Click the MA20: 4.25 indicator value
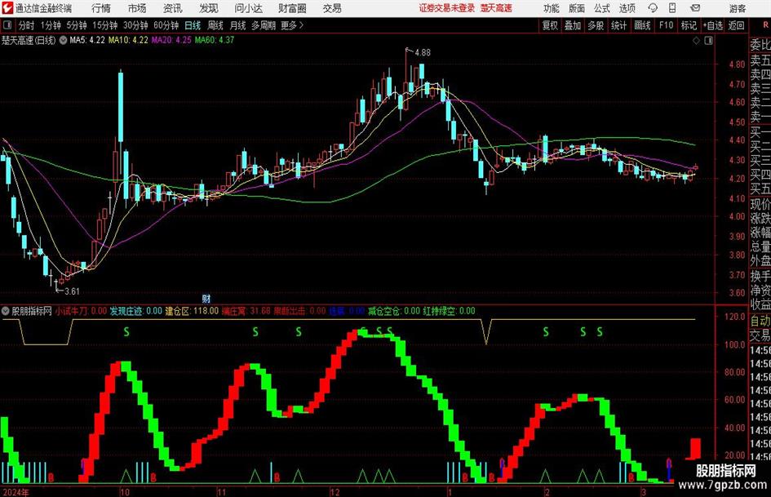771x497 pixels. (x=171, y=40)
